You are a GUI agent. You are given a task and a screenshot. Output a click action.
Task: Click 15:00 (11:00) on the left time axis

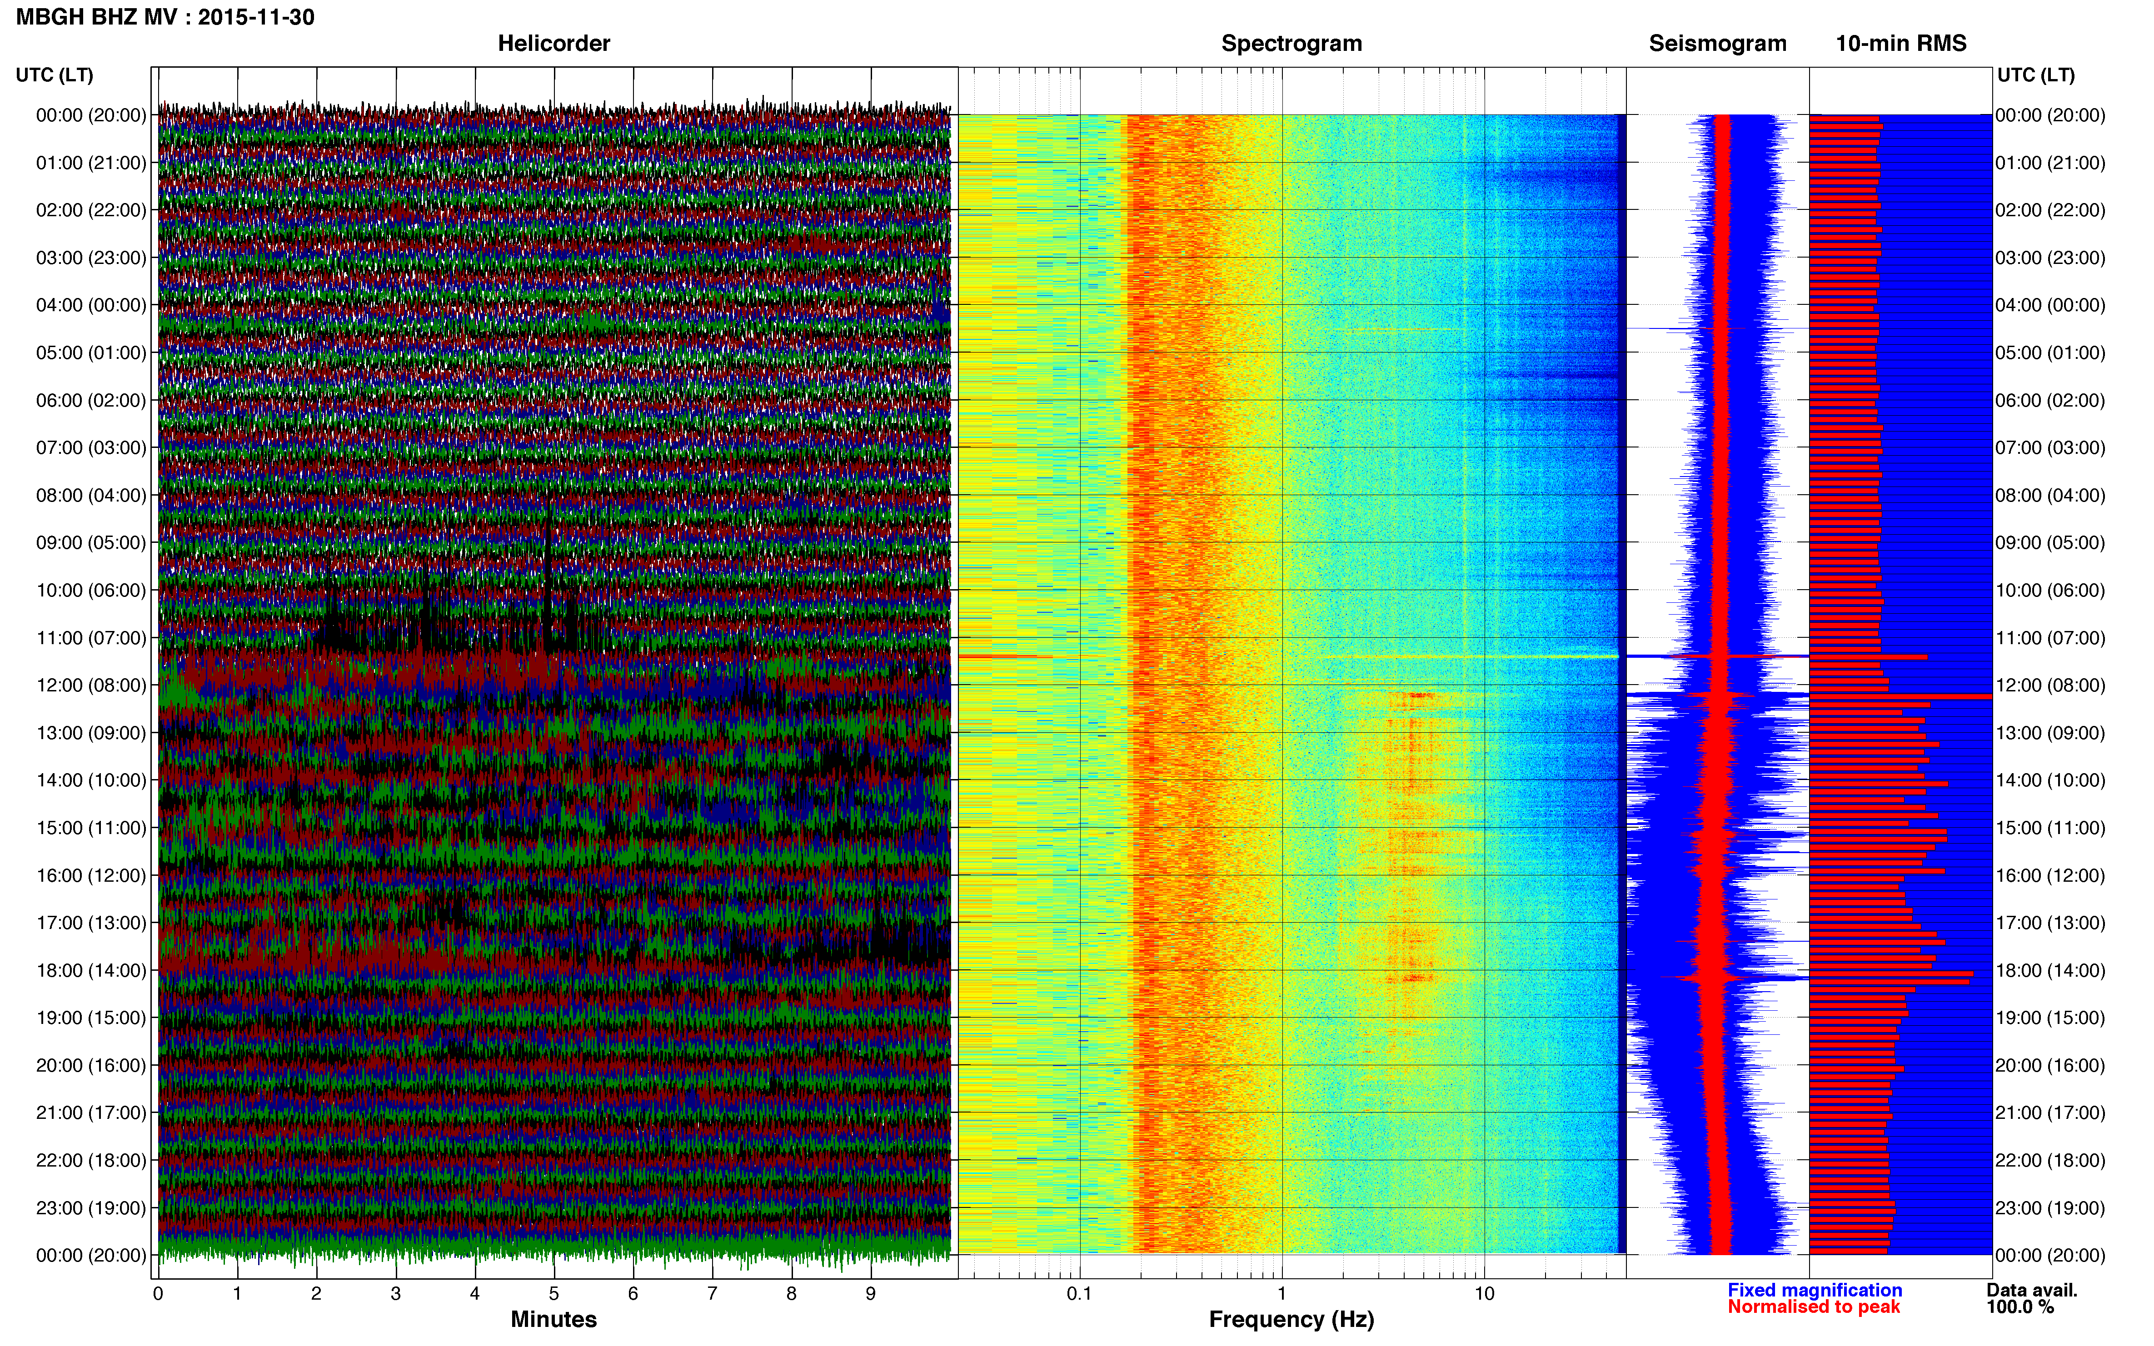(91, 828)
